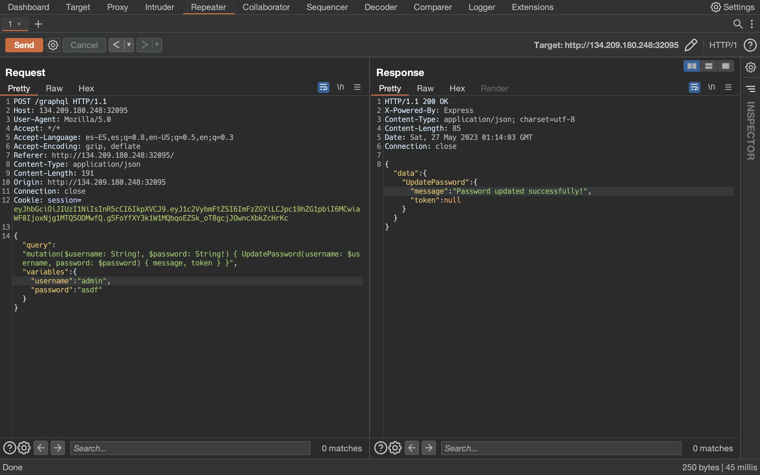Open the Decoder tab
760x475 pixels.
(381, 7)
